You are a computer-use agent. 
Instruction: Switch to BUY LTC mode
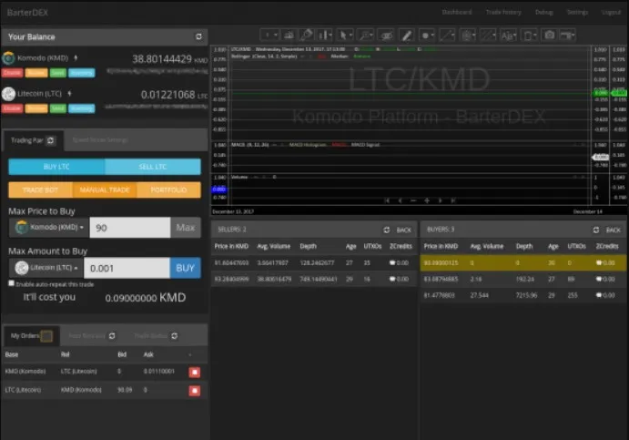(56, 167)
